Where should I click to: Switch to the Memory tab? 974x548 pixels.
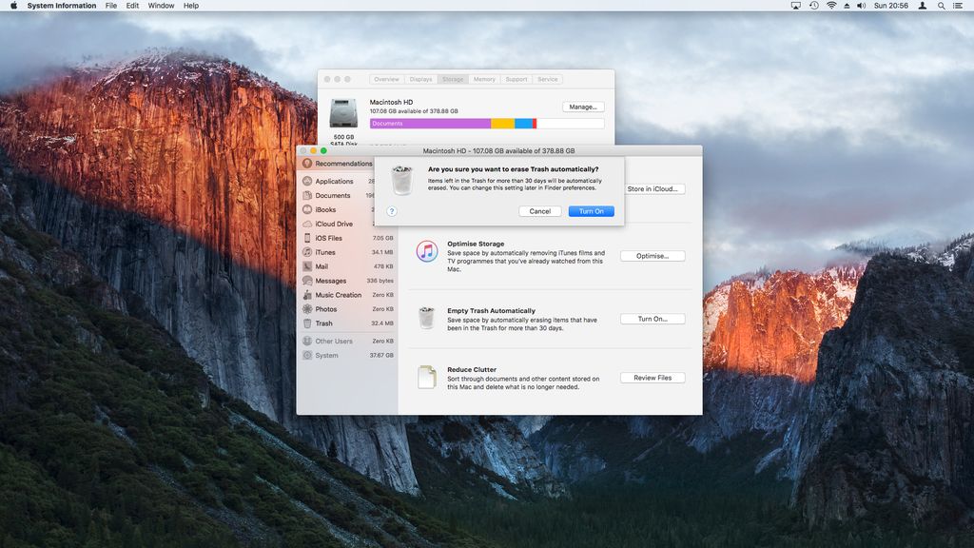484,79
